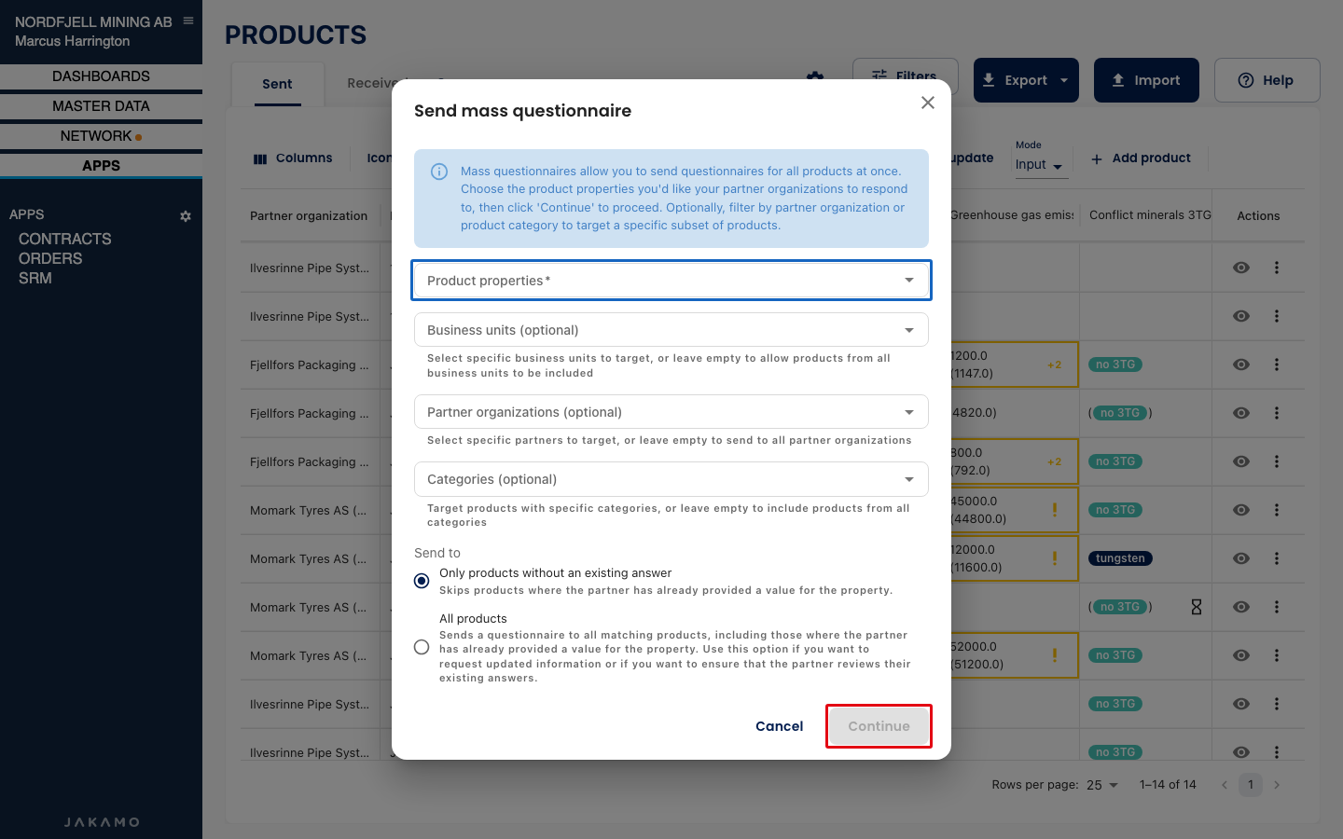The height and width of the screenshot is (839, 1343).
Task: Open actions menu for tungsten row
Action: pyautogui.click(x=1277, y=558)
